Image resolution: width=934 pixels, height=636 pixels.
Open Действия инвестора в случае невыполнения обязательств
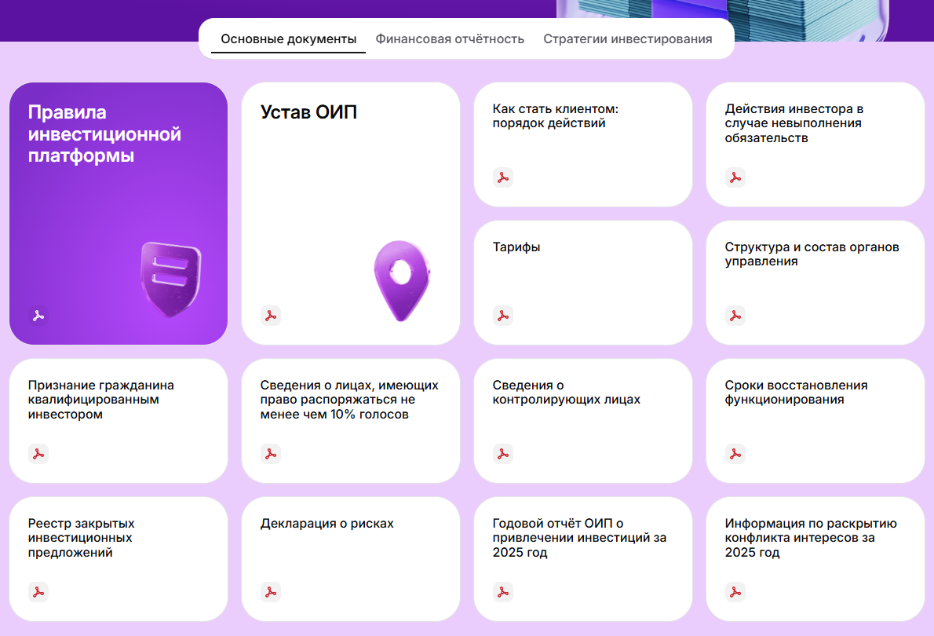(794, 123)
